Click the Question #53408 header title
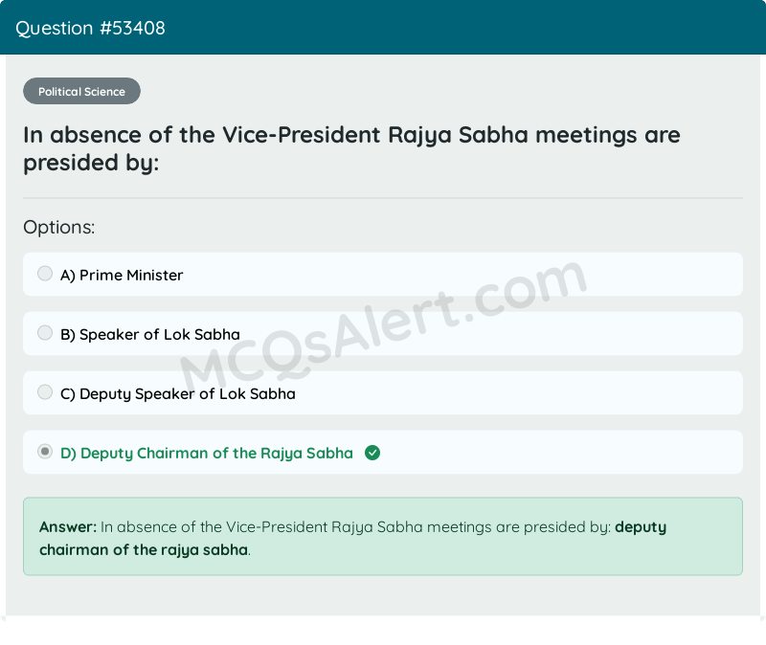766x645 pixels. (90, 28)
